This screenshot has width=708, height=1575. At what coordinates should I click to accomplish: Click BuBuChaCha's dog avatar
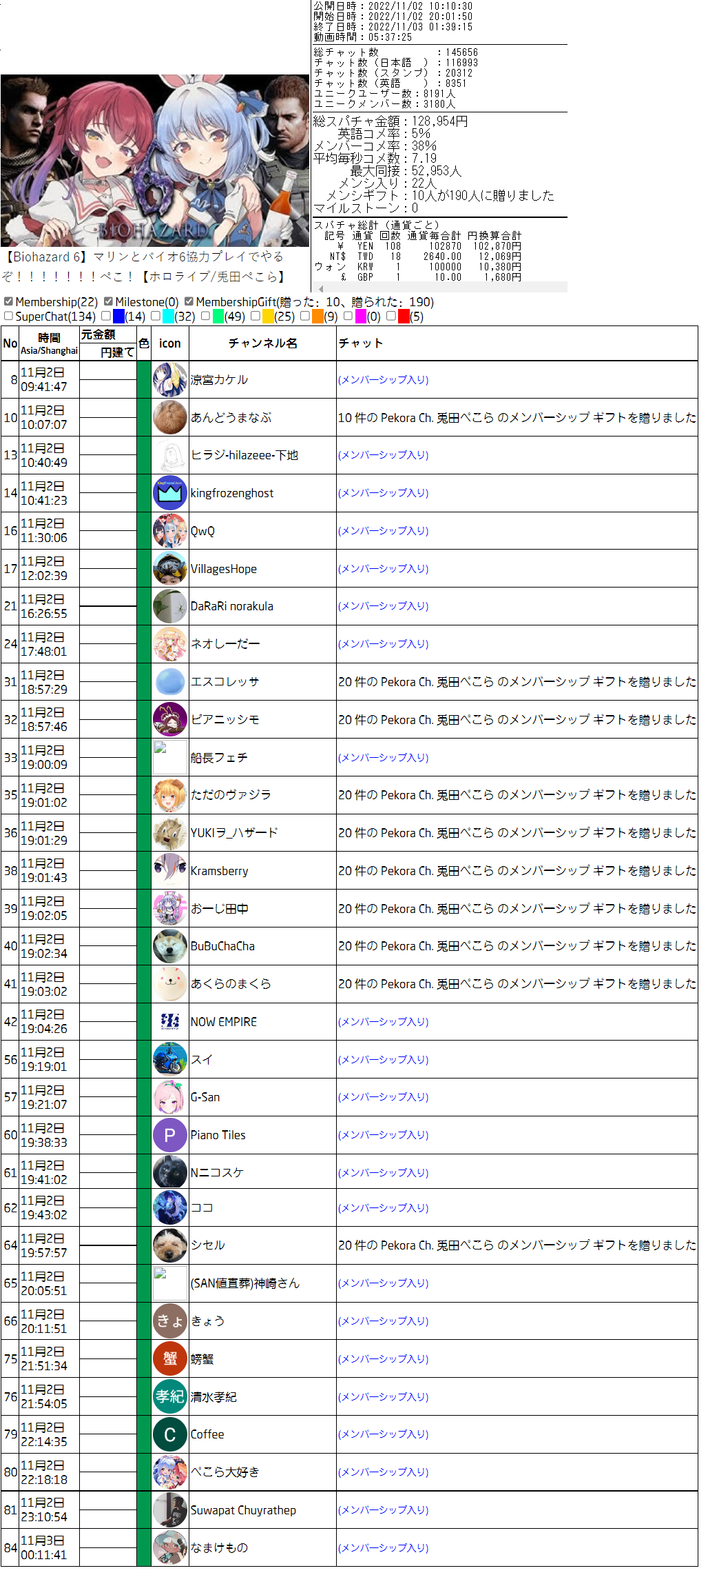point(170,946)
